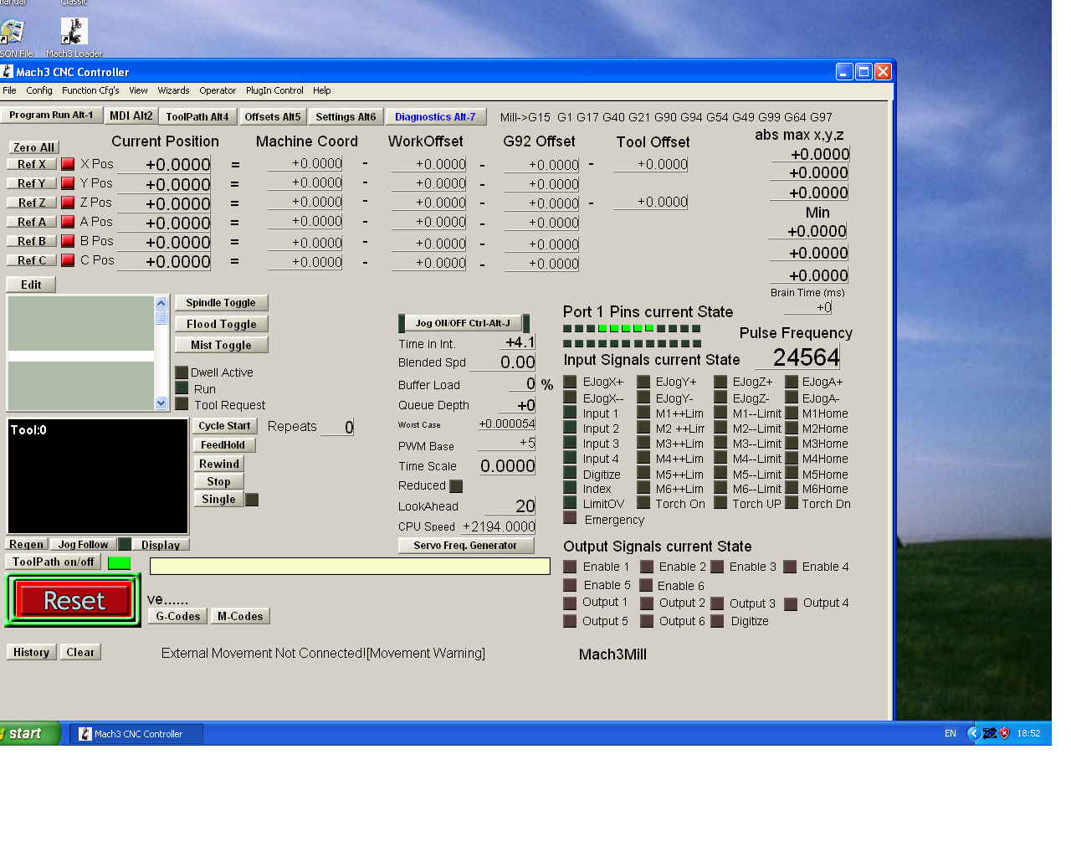Click the Emergency input signal indicator
Image resolution: width=1071 pixels, height=857 pixels.
click(x=570, y=519)
